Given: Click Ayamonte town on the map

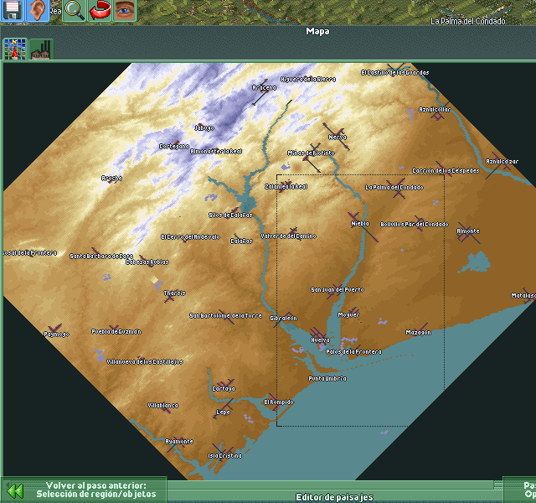Looking at the screenshot, I should point(179,442).
